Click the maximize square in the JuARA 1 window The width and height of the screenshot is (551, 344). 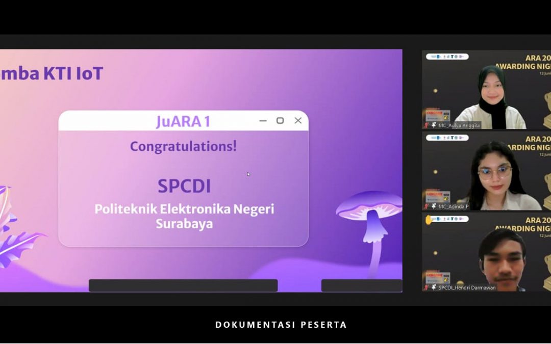(280, 120)
